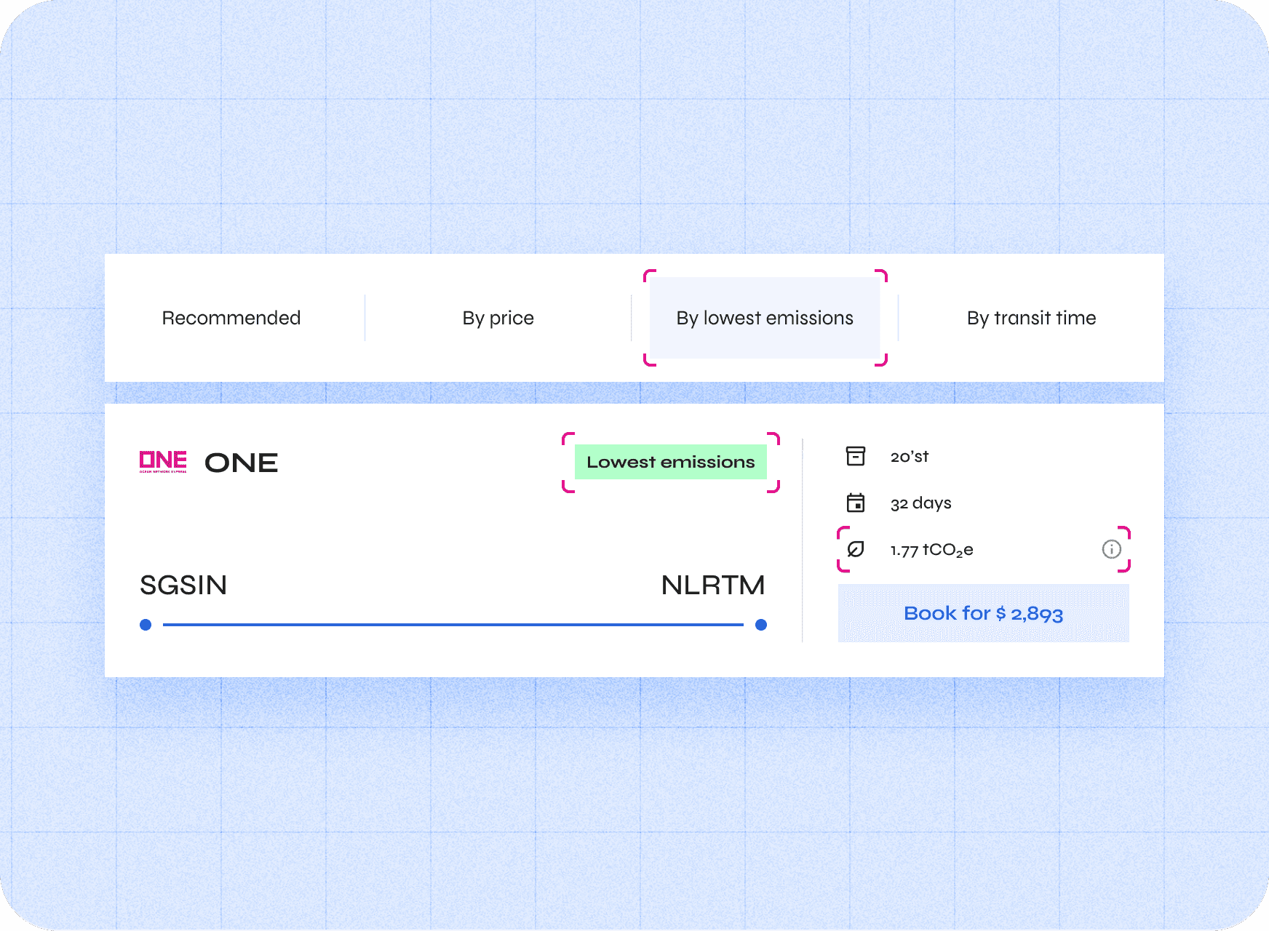Image resolution: width=1269 pixels, height=931 pixels.
Task: Open the By price sorting tab
Action: pos(498,318)
